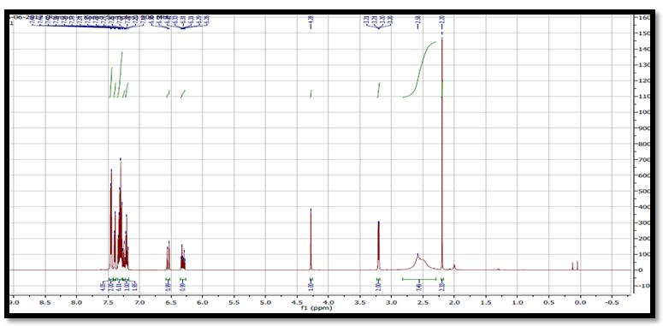Click the -0.5 ppm axis label
The image size is (663, 326).
[x=612, y=302]
